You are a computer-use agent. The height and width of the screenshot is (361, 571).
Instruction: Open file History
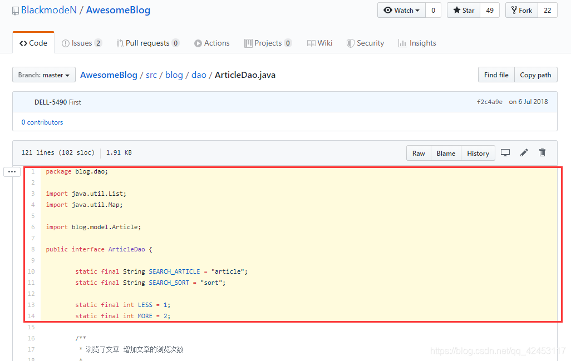coord(478,153)
